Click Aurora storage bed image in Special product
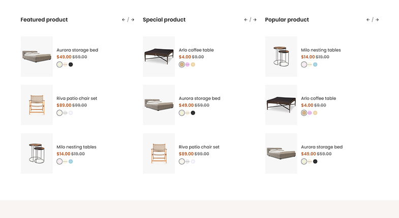This screenshot has width=399, height=218. pos(159,105)
